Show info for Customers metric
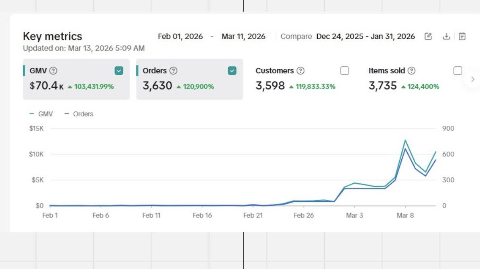The height and width of the screenshot is (269, 480). point(300,71)
